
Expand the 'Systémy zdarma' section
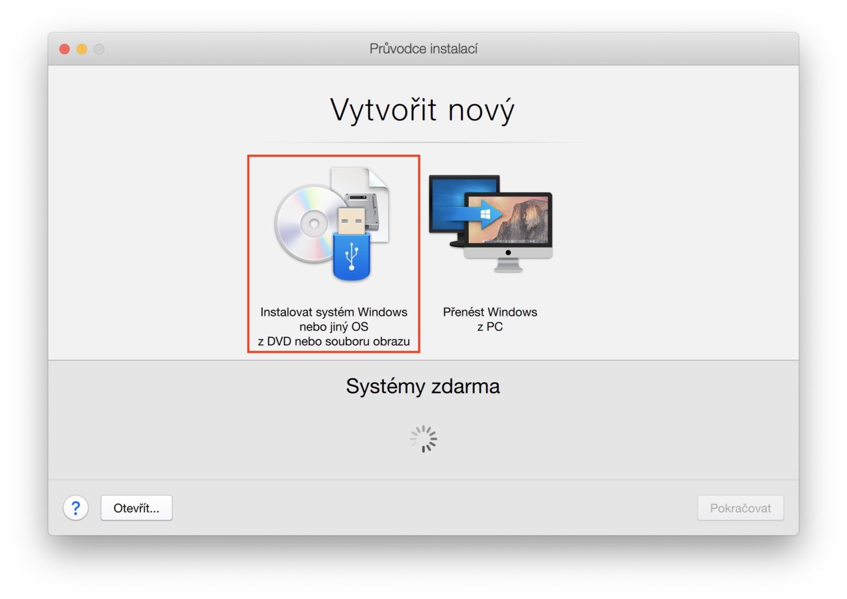tap(422, 386)
